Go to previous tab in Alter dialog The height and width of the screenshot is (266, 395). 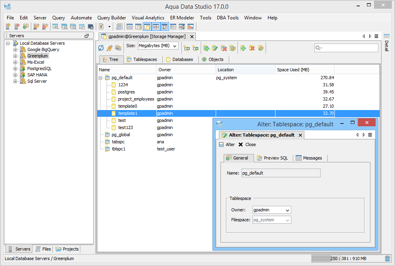357,135
